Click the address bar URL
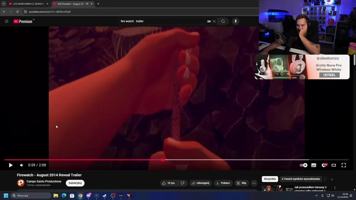The width and height of the screenshot is (356, 200). coord(50,12)
